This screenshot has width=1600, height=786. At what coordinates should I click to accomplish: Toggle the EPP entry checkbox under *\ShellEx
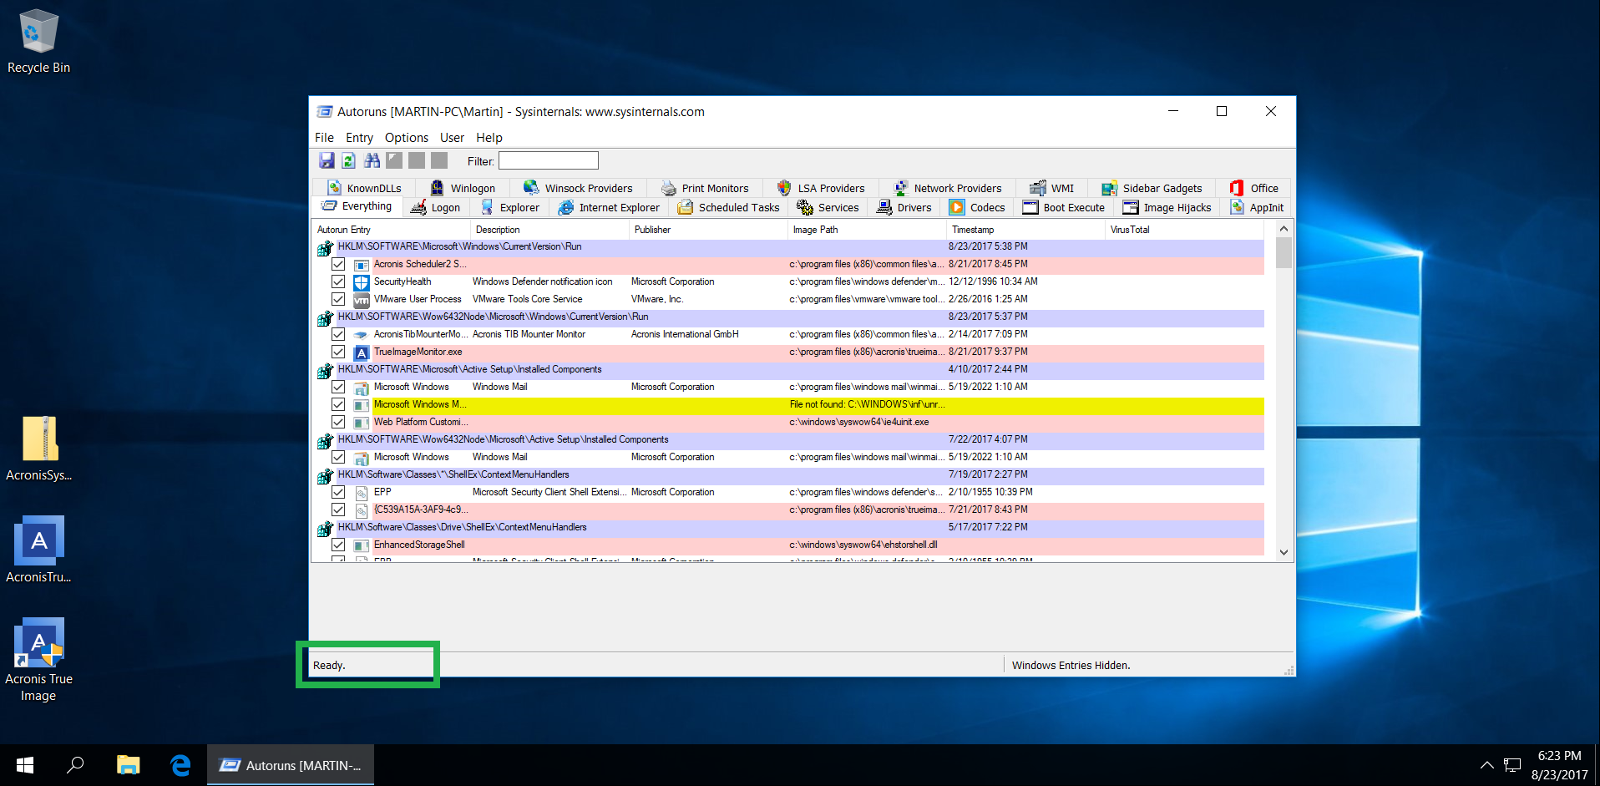[338, 492]
